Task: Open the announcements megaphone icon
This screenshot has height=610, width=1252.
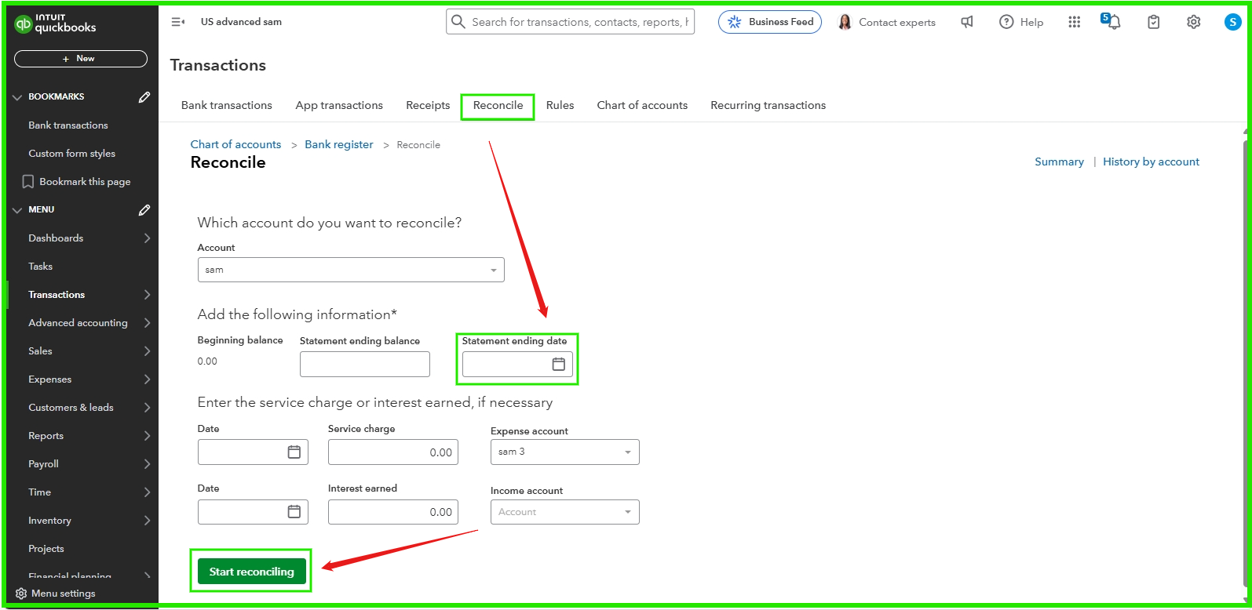Action: click(967, 22)
